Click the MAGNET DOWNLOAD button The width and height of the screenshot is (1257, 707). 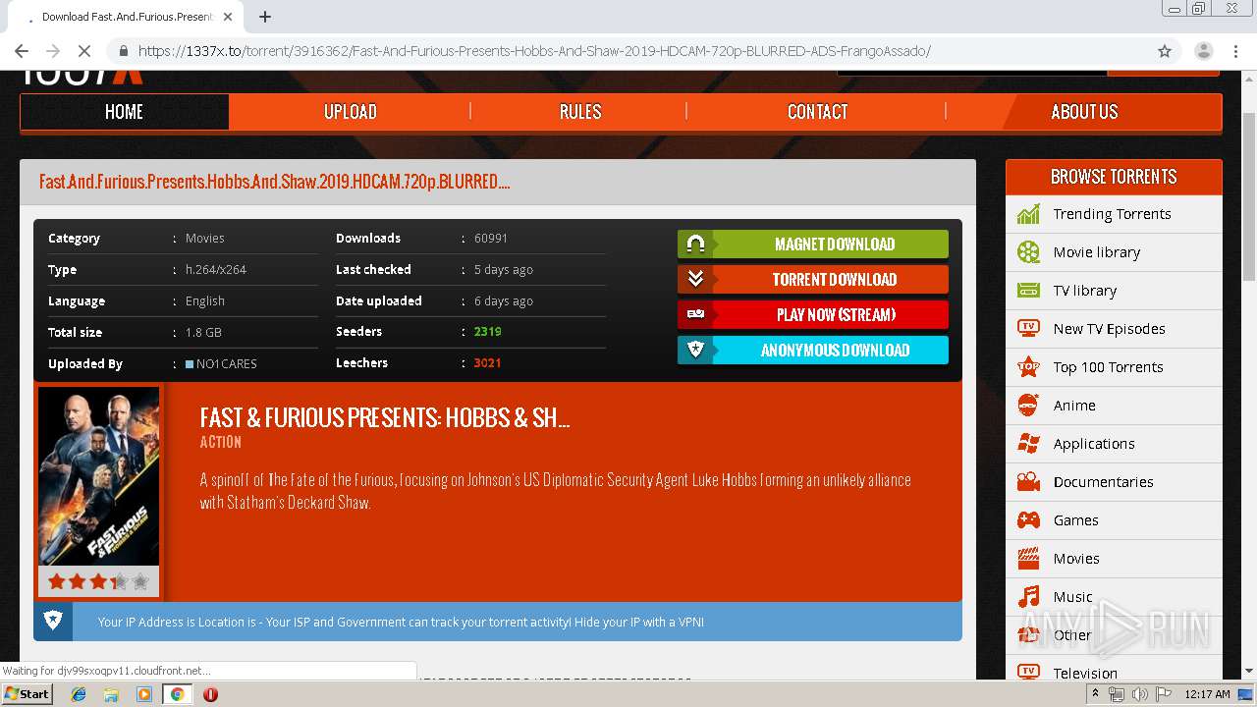813,244
